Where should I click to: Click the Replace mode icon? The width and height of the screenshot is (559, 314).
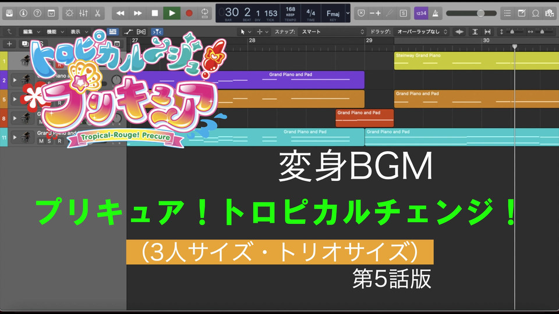(x=361, y=13)
